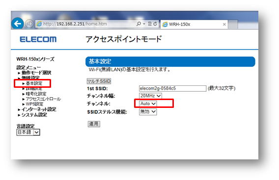
Task: Click the (最大32文字) note
Action: pyautogui.click(x=222, y=88)
